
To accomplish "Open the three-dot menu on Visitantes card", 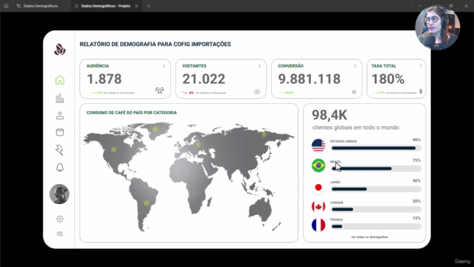I will (x=259, y=66).
